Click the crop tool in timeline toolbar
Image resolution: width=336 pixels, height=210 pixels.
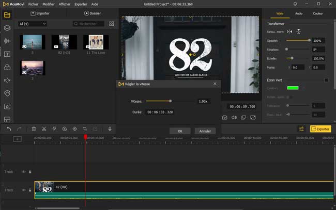[x=85, y=128]
